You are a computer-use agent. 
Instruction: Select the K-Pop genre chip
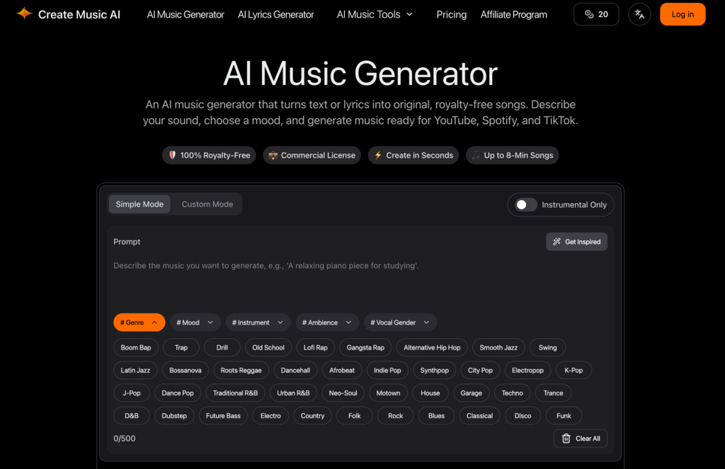point(573,370)
